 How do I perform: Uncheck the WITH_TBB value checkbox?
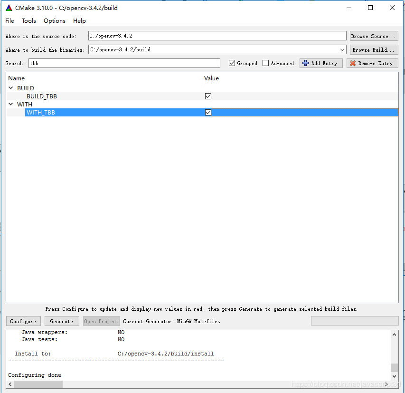[x=208, y=113]
